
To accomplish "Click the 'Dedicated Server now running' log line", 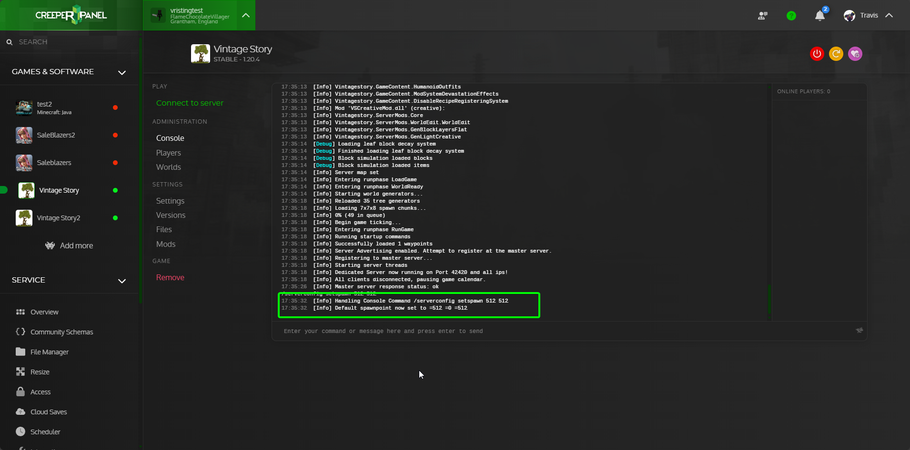I will [x=394, y=273].
